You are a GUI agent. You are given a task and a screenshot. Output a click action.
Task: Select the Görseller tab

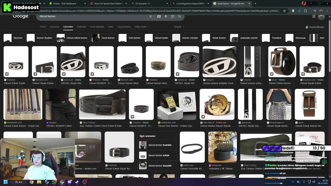[x=68, y=27]
